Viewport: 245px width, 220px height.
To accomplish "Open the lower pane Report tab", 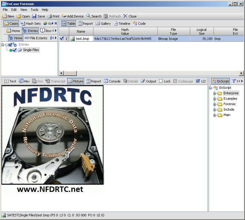I will coord(94,81).
